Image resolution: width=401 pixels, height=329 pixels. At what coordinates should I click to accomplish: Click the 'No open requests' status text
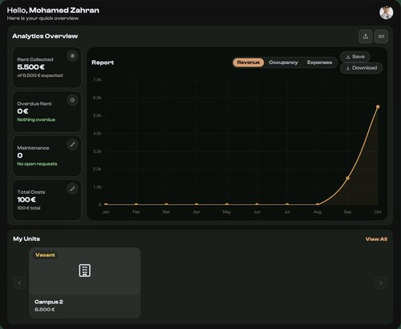(x=37, y=163)
